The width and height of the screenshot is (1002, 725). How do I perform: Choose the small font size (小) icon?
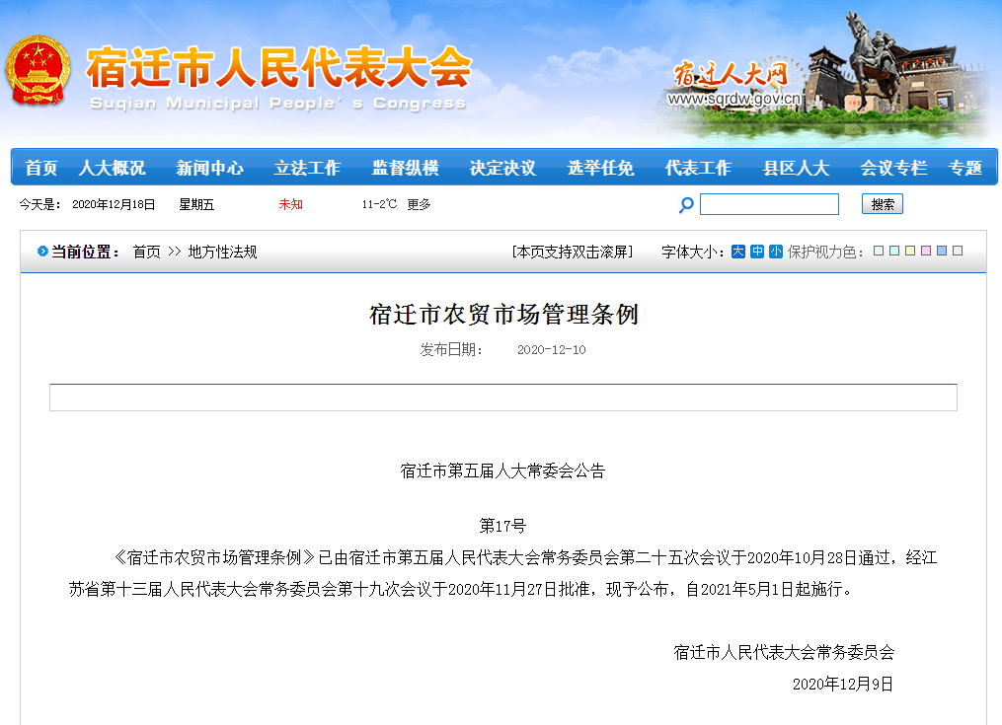pyautogui.click(x=776, y=252)
